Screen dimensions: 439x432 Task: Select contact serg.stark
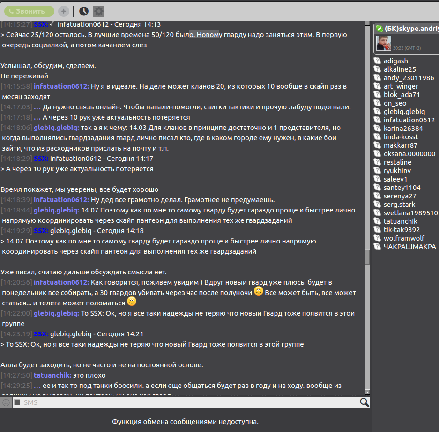pos(399,205)
